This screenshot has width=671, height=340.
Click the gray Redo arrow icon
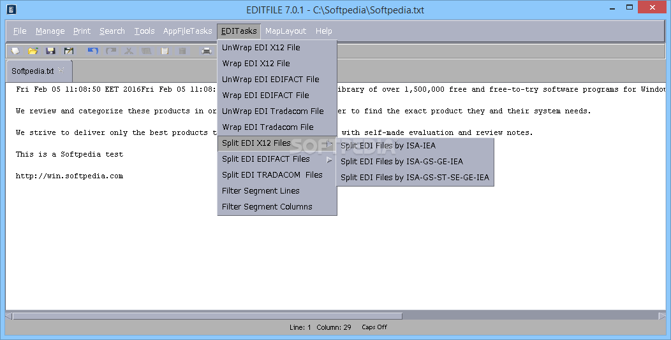coord(111,52)
